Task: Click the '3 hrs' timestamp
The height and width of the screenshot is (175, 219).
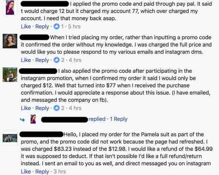Action: tap(60, 171)
